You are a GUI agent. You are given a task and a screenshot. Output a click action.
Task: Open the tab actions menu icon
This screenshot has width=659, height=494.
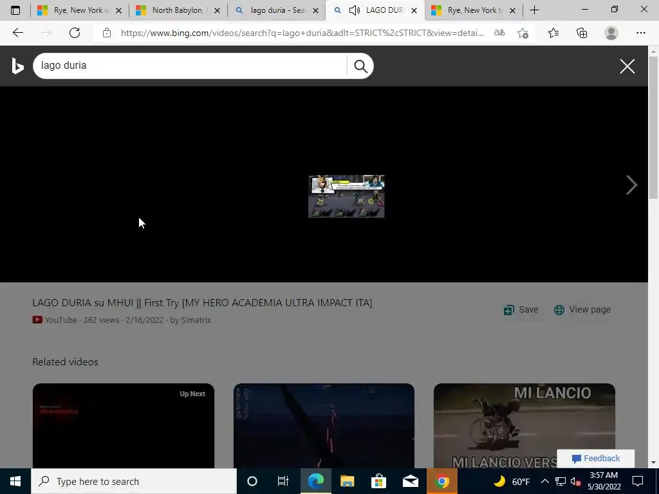15,10
